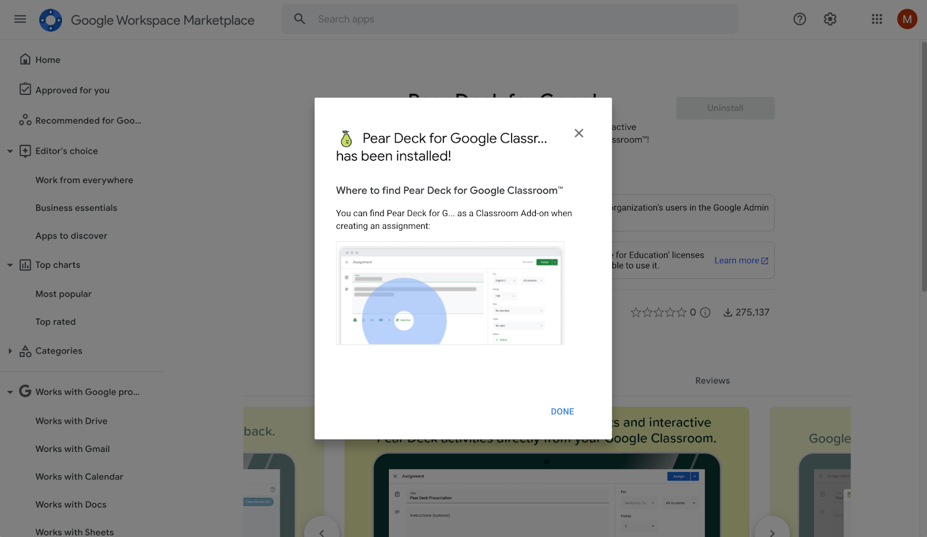Select Home in the sidebar
This screenshot has height=537, width=927.
point(48,59)
